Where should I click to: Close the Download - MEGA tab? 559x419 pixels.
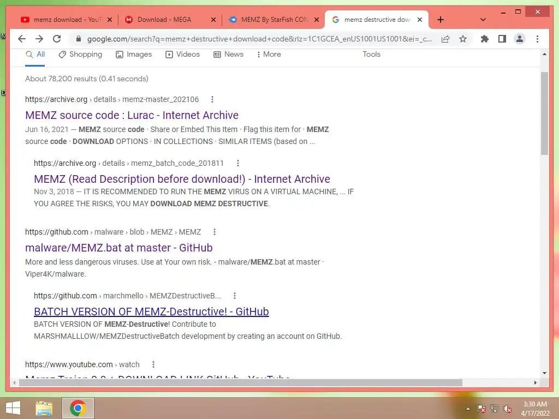(213, 20)
